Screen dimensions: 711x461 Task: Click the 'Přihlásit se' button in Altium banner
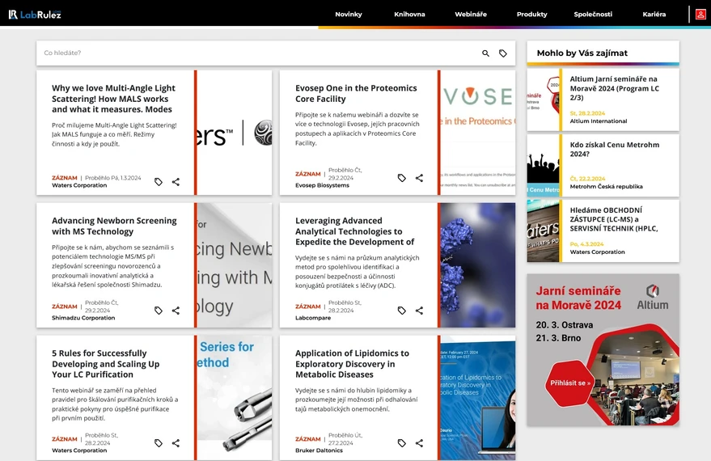(570, 383)
